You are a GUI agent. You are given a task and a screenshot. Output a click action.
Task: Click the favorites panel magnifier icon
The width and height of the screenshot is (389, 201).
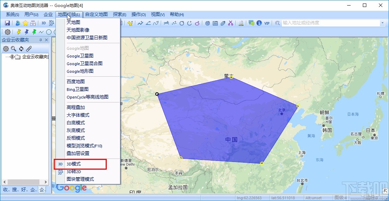[x=13, y=48]
